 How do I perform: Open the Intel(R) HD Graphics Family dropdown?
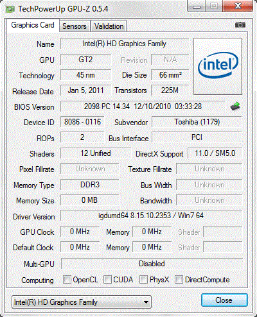(82, 302)
